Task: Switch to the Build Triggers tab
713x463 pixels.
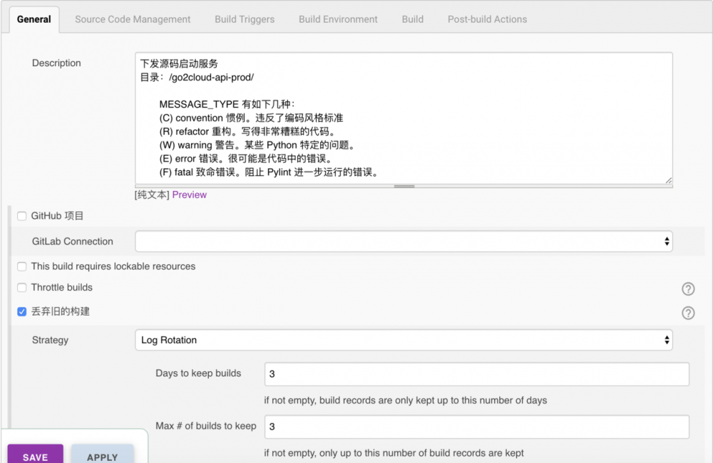Action: pos(244,19)
